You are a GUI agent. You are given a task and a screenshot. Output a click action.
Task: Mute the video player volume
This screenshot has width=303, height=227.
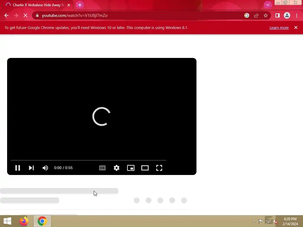45,168
